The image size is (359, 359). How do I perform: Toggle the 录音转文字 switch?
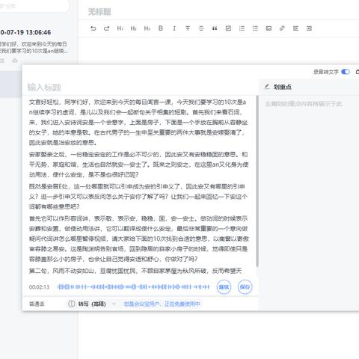click(x=346, y=72)
